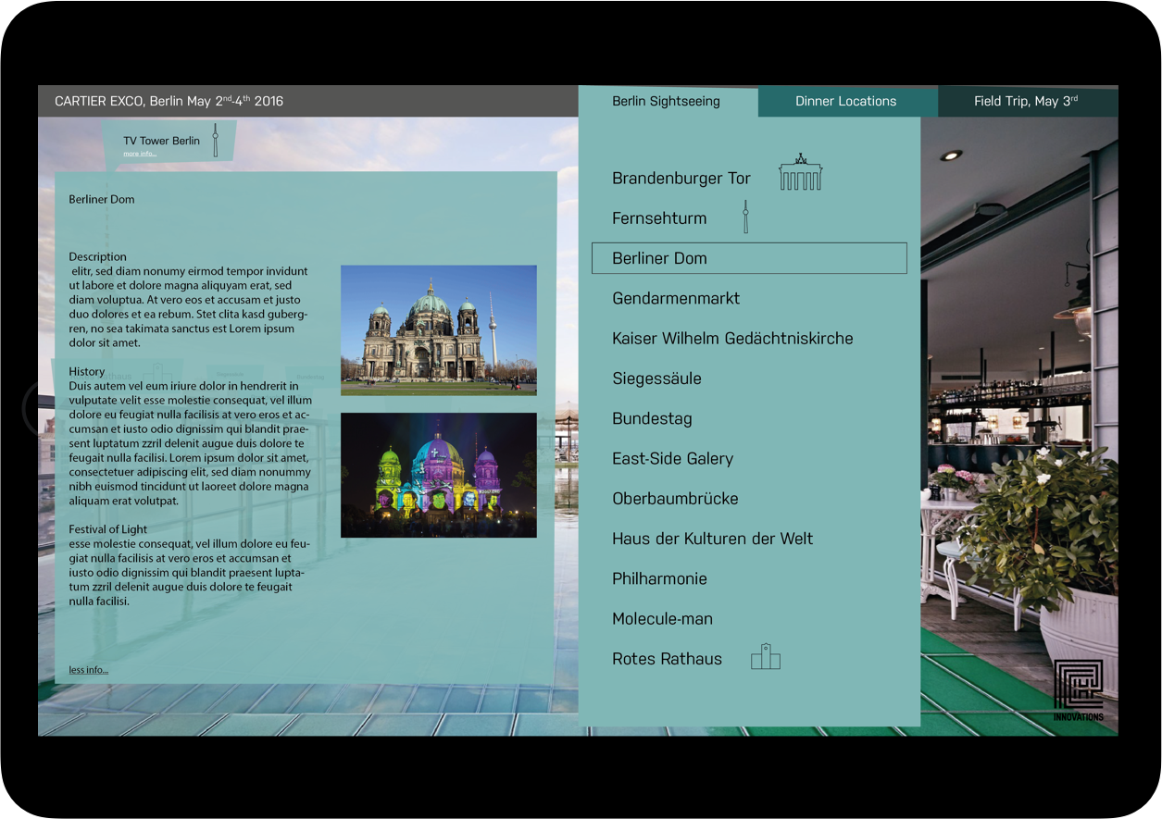Open Haus der Kulturen der Welt
The height and width of the screenshot is (819, 1162).
click(x=712, y=539)
